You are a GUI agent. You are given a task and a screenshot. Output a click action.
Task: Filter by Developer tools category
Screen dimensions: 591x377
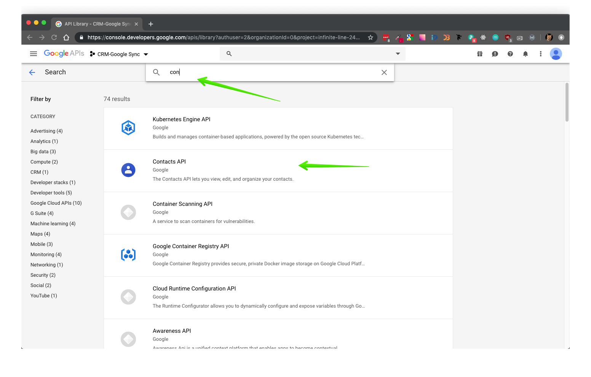51,193
